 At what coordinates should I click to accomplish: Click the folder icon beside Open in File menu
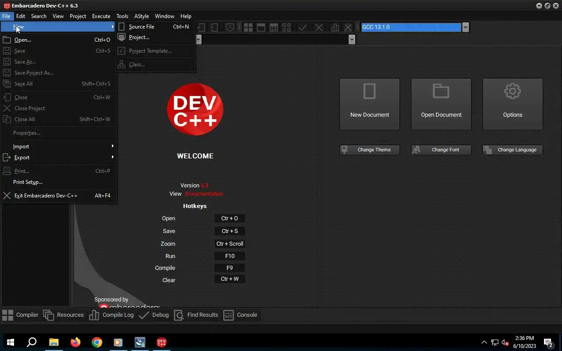7,39
